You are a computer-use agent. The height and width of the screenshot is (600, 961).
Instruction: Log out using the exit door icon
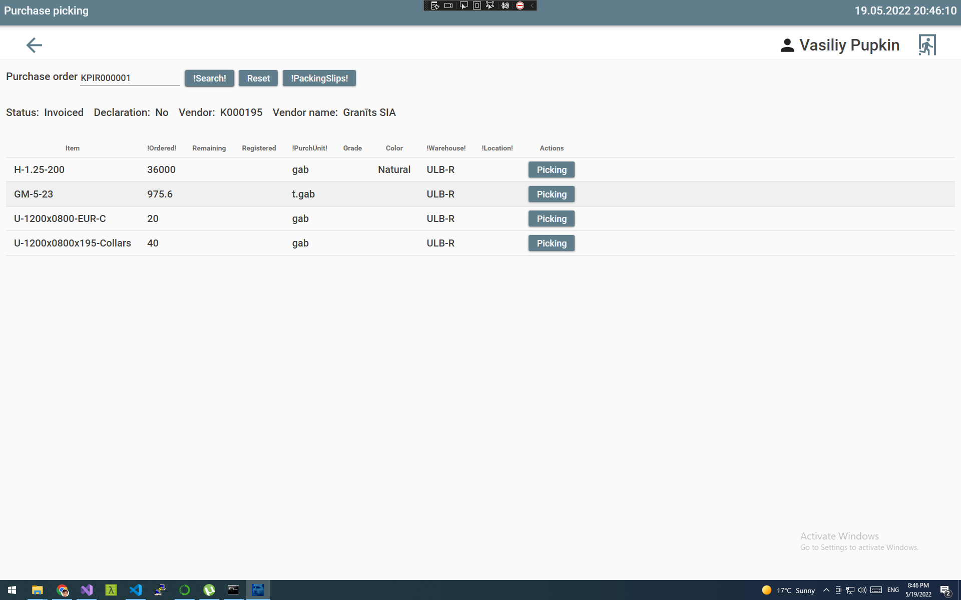pos(927,44)
